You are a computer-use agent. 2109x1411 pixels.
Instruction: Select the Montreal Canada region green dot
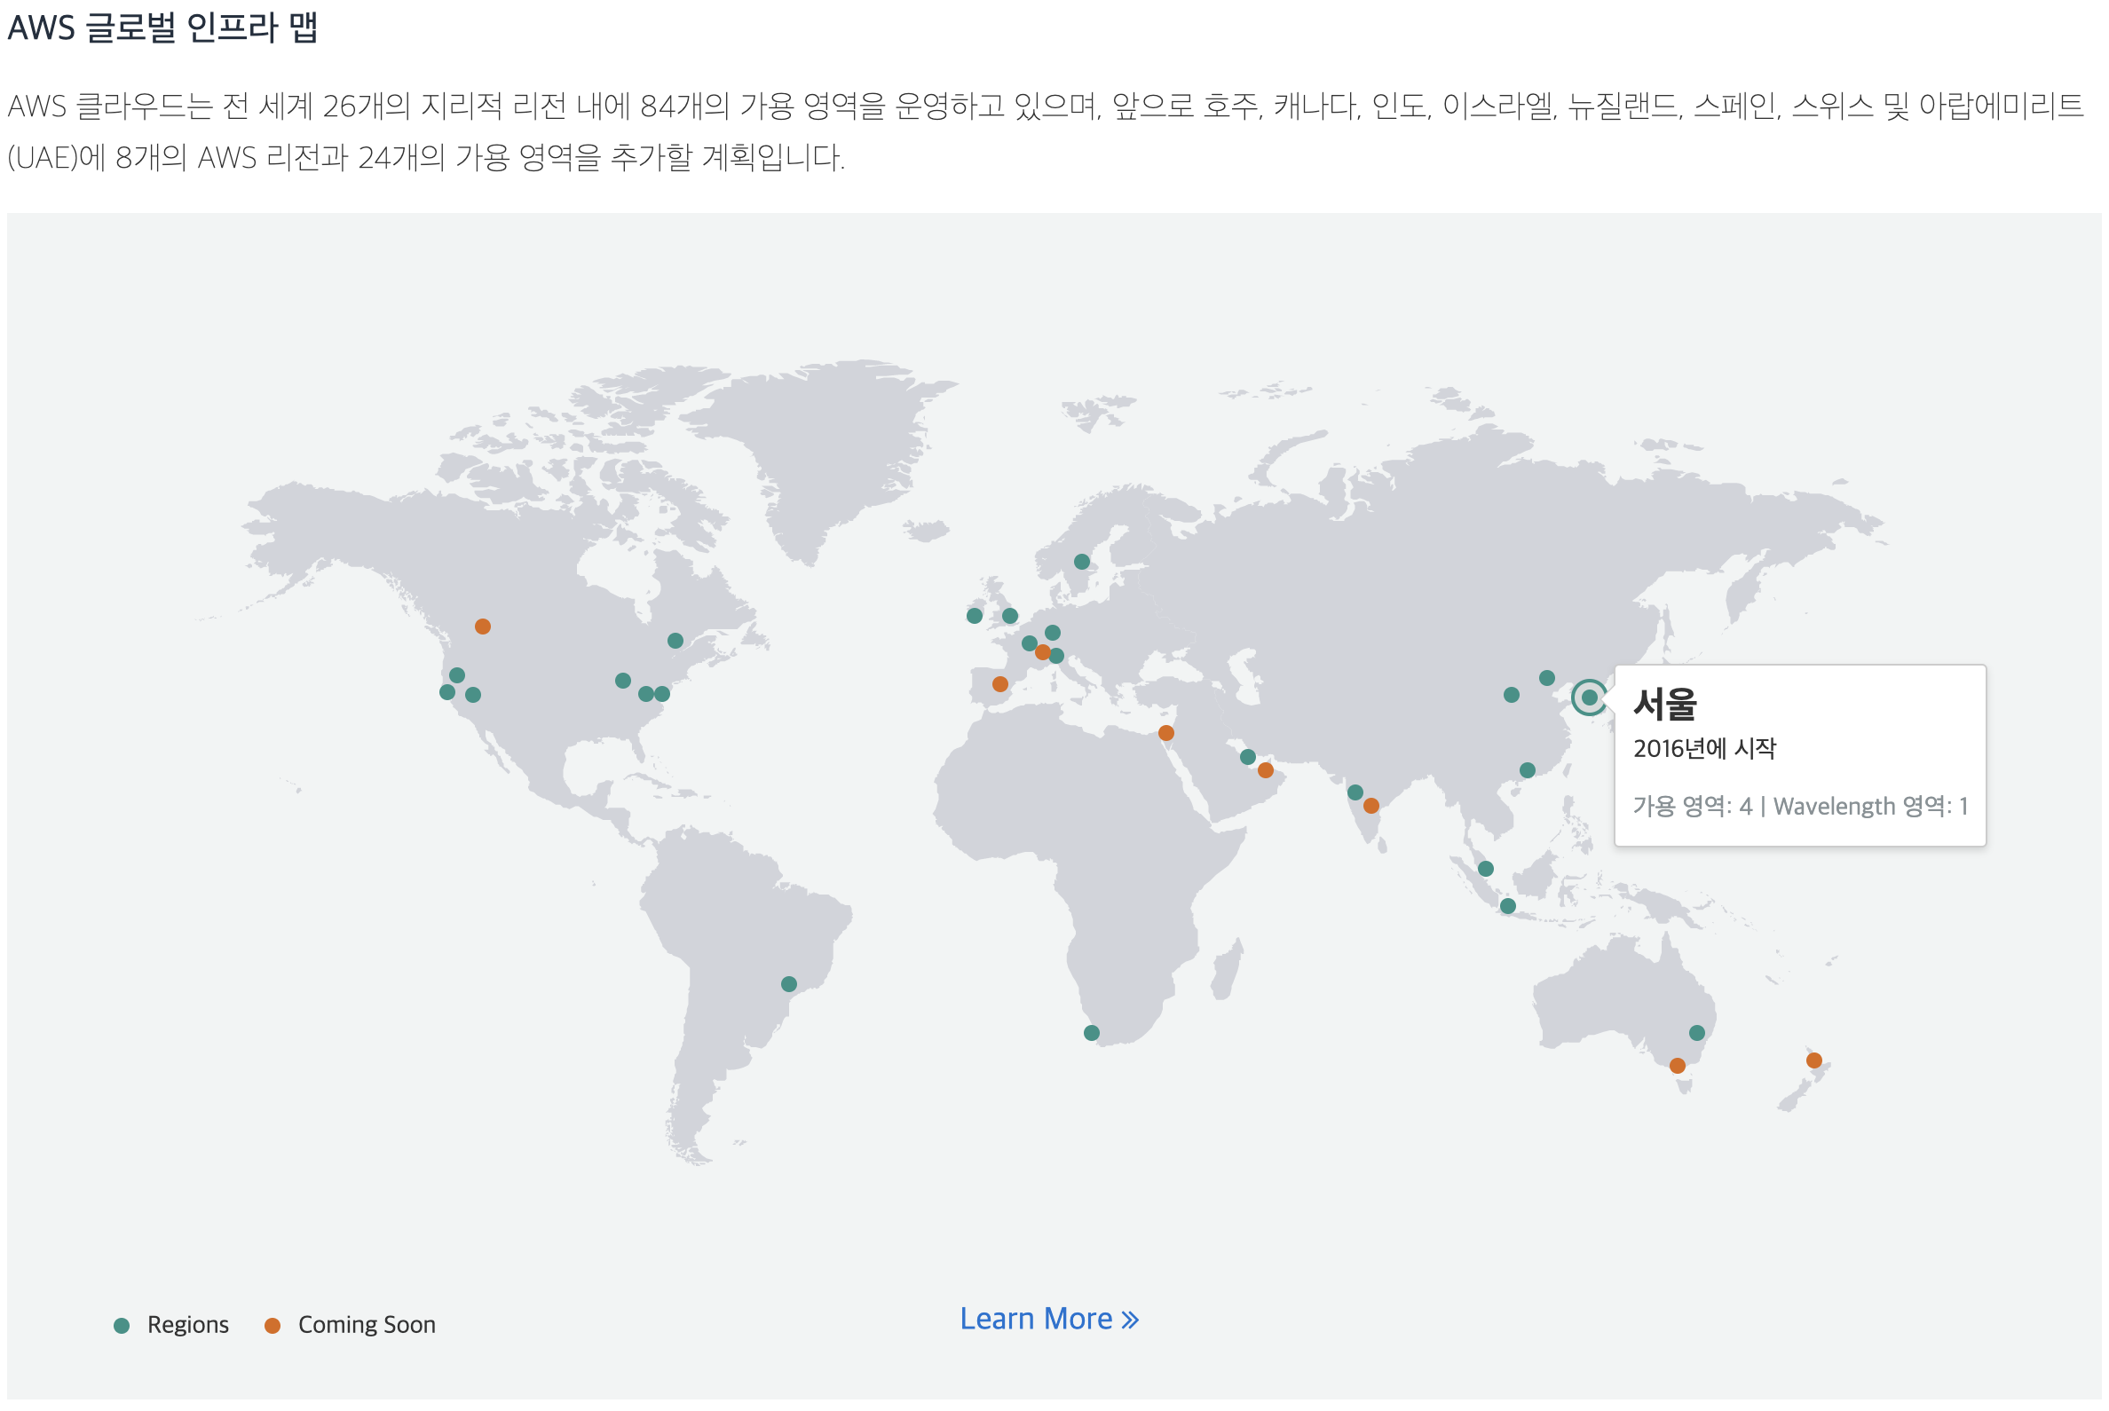[675, 641]
